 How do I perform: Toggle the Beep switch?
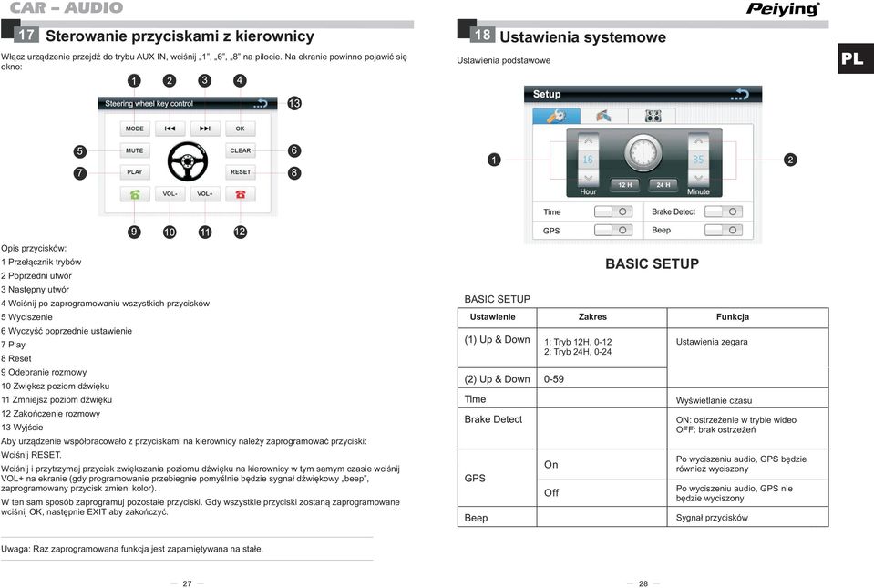pyautogui.click(x=724, y=230)
